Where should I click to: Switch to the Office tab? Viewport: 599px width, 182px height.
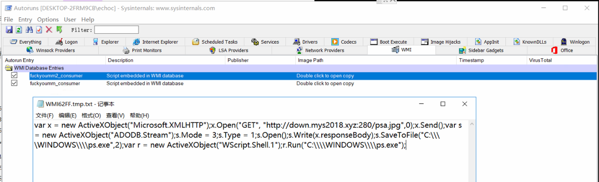[x=562, y=50]
